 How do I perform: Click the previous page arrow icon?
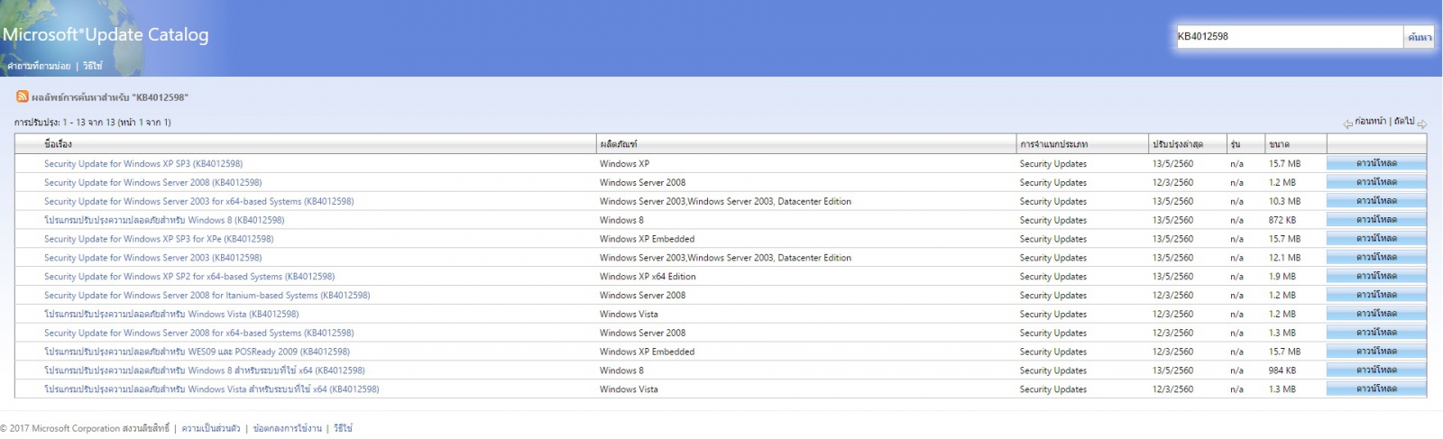tap(1347, 124)
